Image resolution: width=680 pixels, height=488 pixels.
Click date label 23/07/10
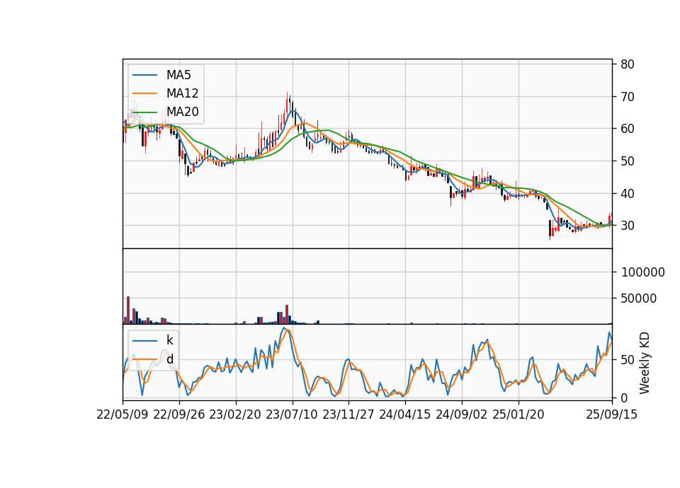(292, 414)
